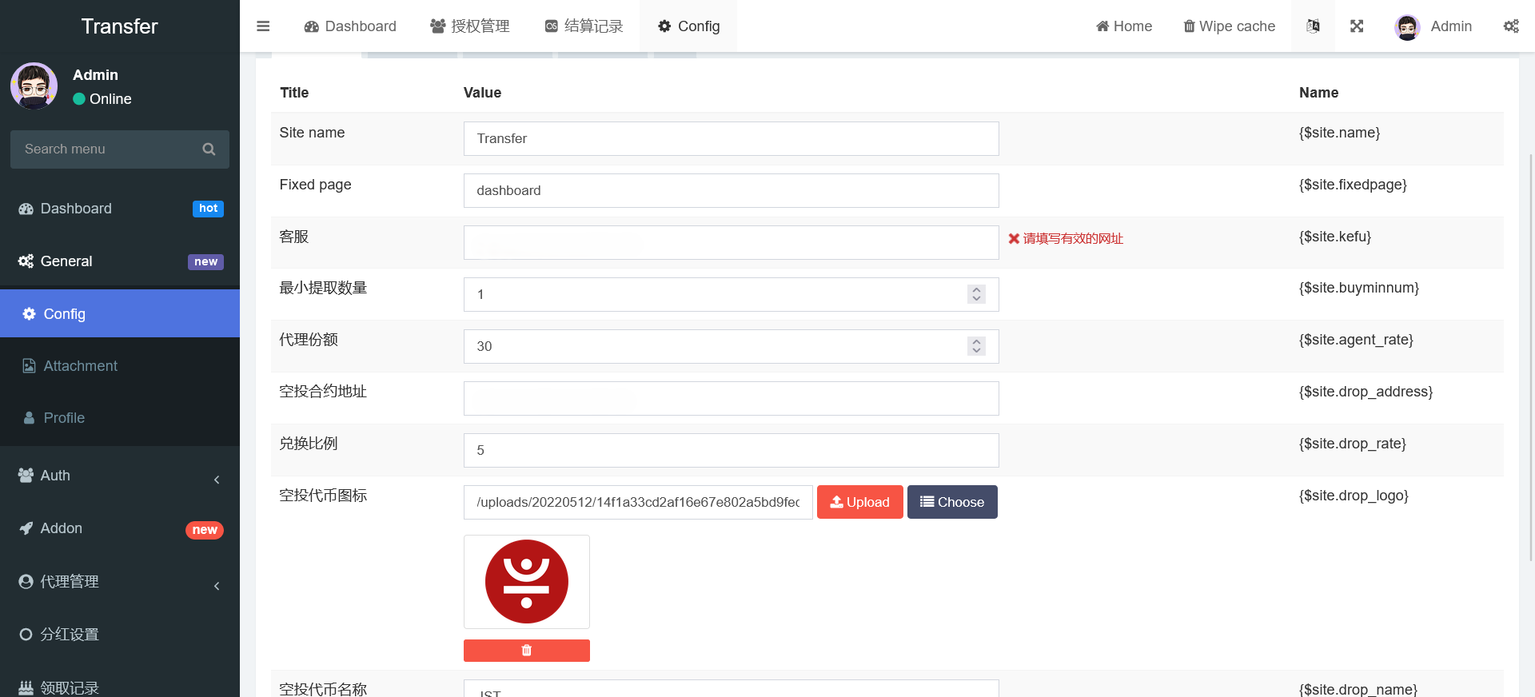Enter fullscreen using the expand icon
The image size is (1535, 697).
[x=1357, y=26]
